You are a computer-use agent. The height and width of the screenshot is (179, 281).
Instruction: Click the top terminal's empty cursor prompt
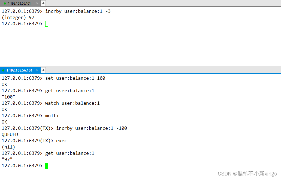[x=47, y=24]
